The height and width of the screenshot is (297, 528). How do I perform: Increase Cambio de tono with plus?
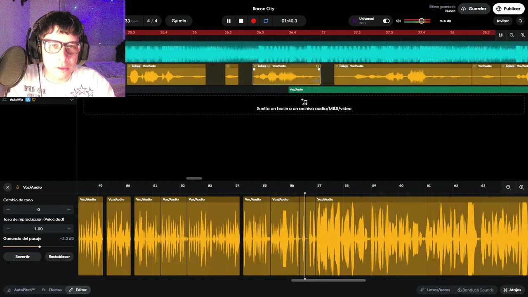pos(69,210)
